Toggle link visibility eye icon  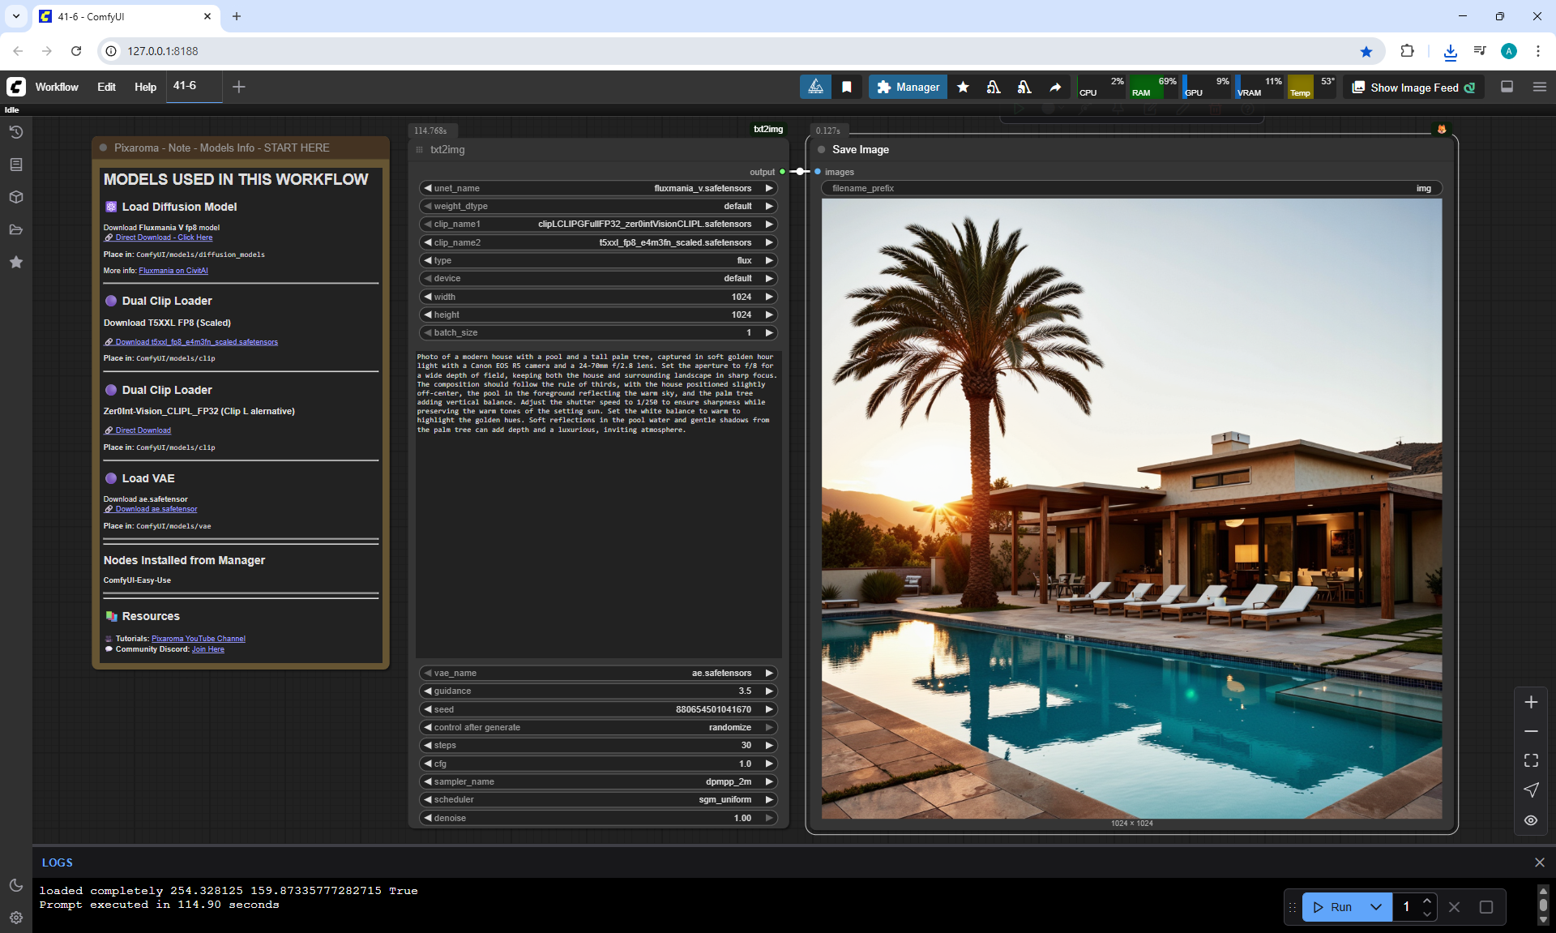(1531, 820)
